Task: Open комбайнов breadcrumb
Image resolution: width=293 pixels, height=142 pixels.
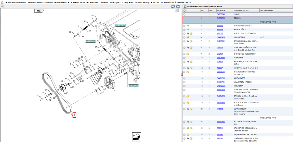Action: [61, 3]
